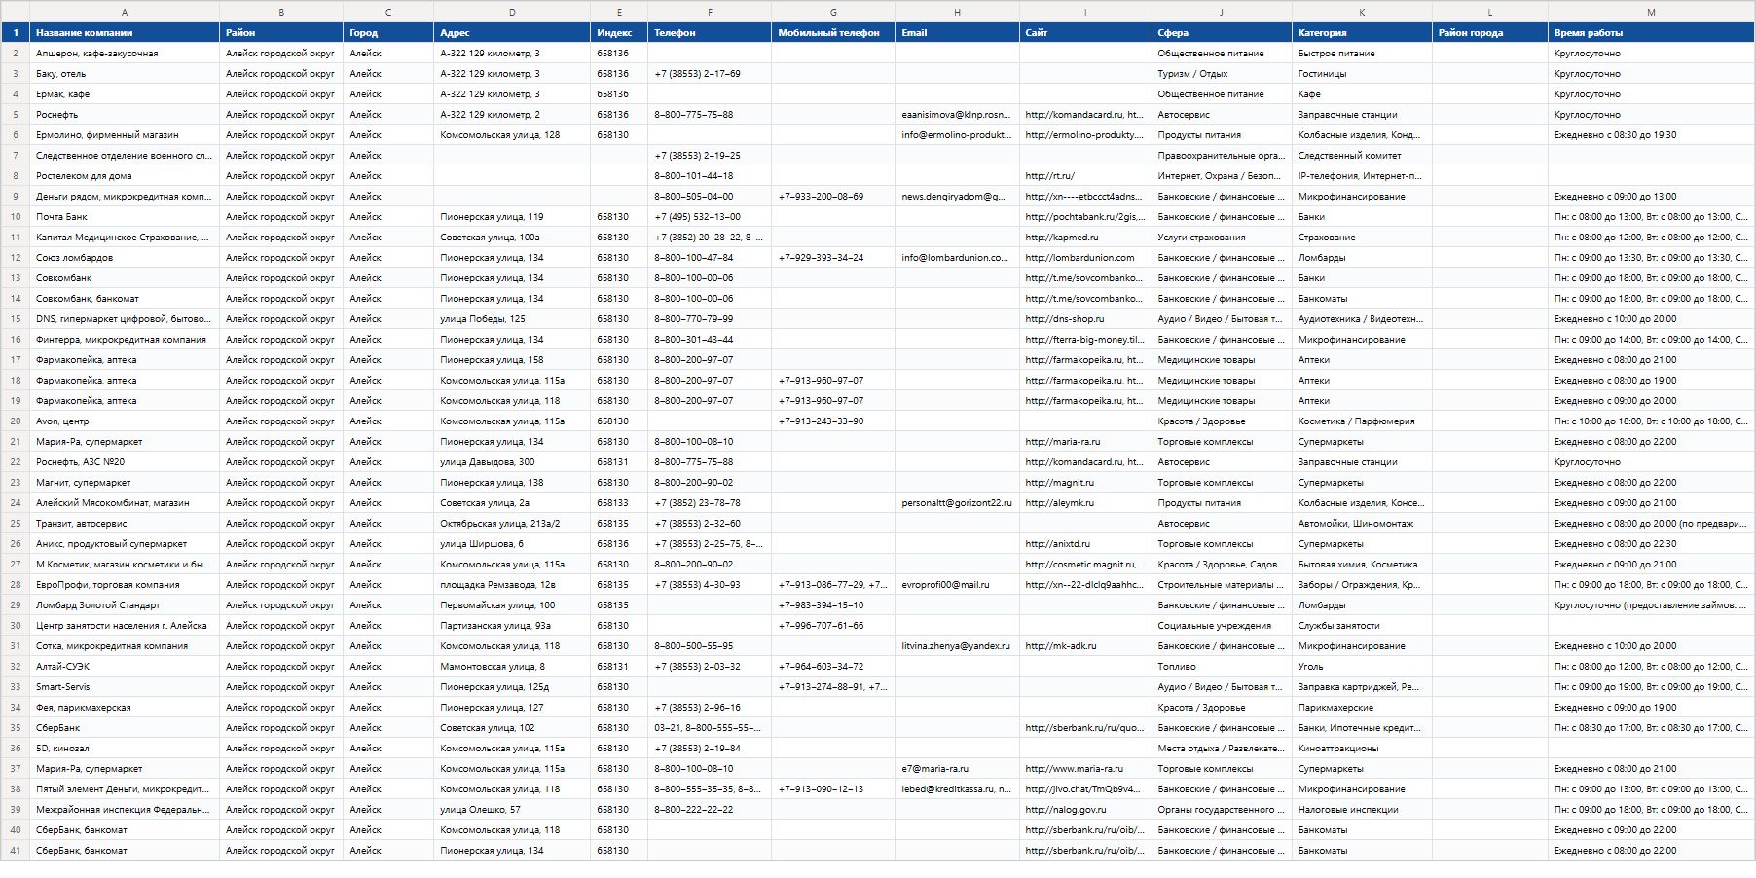
Task: Click site cell 'http://rt.ru/'
Action: coord(1085,176)
